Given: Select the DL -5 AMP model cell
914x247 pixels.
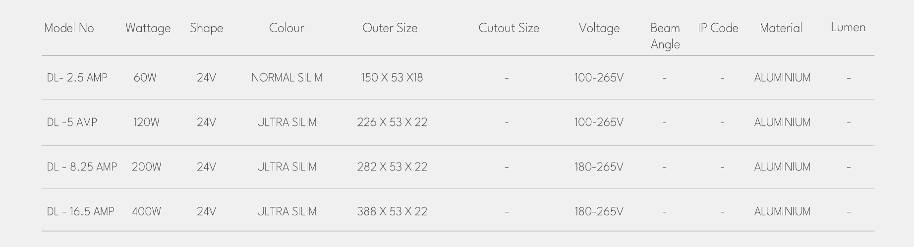Looking at the screenshot, I should (x=72, y=122).
